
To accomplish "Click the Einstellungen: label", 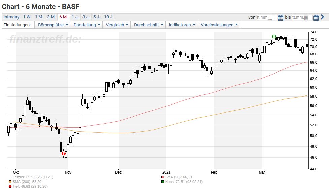I will pos(17,25).
